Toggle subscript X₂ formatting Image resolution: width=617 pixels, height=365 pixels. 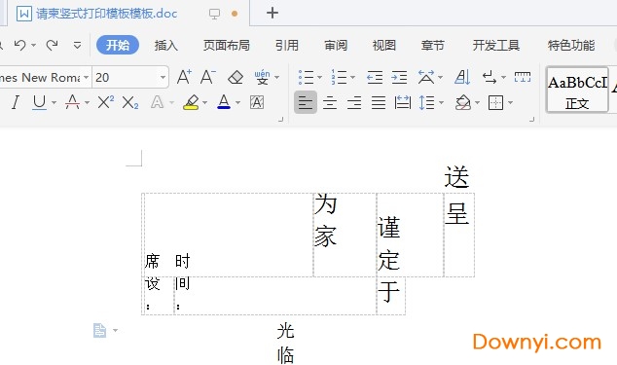click(x=129, y=103)
